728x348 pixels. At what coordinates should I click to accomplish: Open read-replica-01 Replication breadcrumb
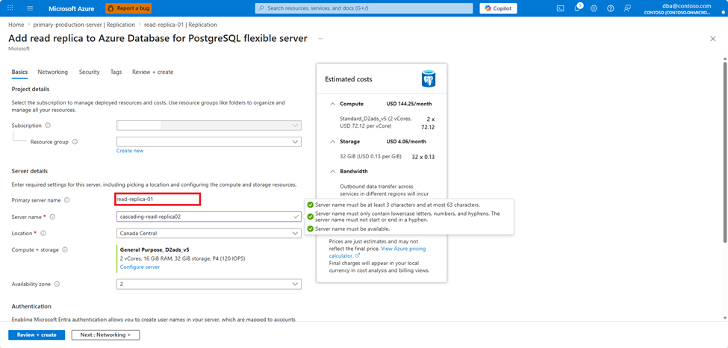[x=181, y=25]
